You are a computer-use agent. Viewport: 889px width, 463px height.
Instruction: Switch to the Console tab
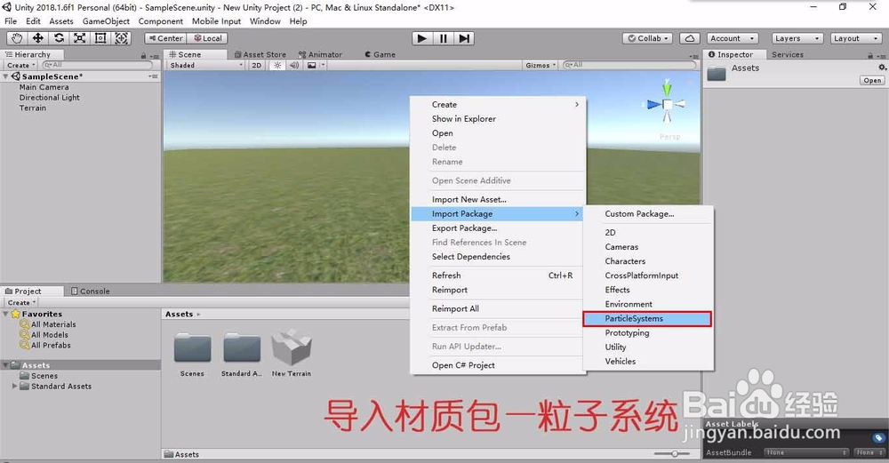pos(90,291)
